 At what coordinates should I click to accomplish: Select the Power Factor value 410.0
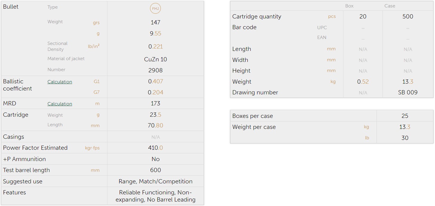click(x=155, y=148)
